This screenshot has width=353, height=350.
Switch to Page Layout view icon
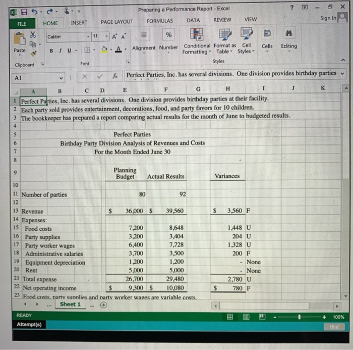pos(246,317)
